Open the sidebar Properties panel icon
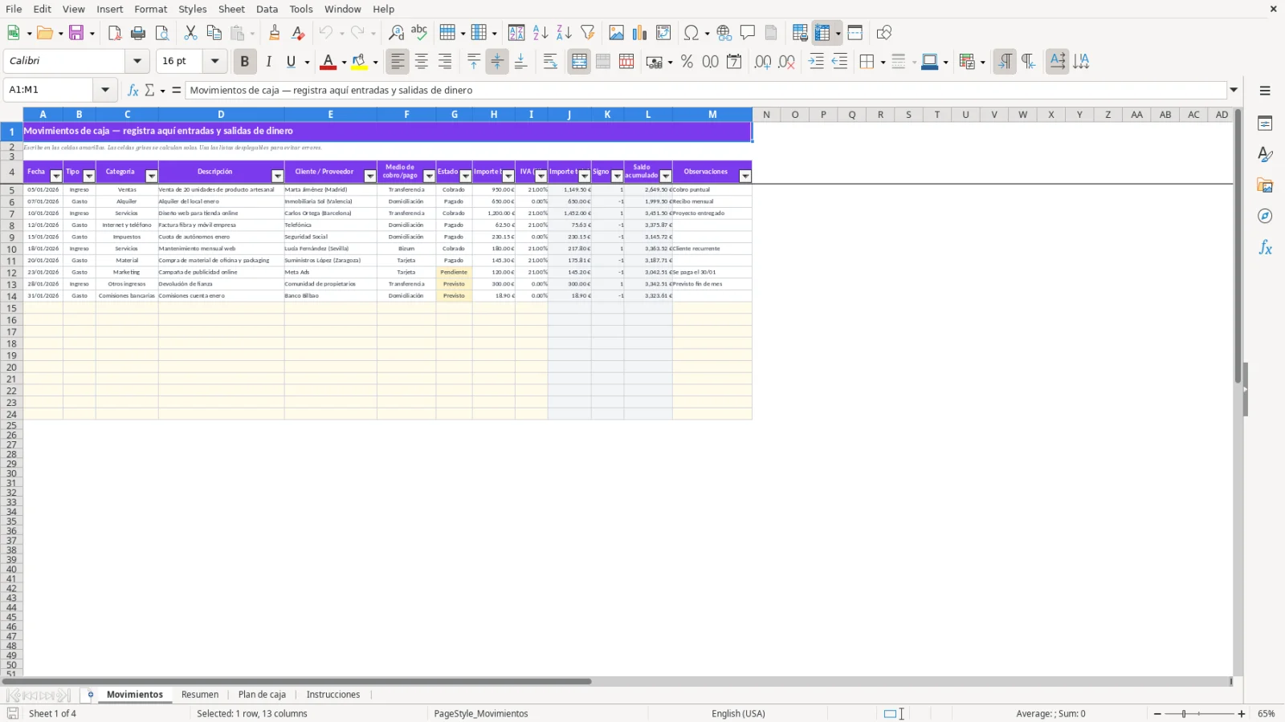This screenshot has width=1285, height=722. tap(1265, 124)
